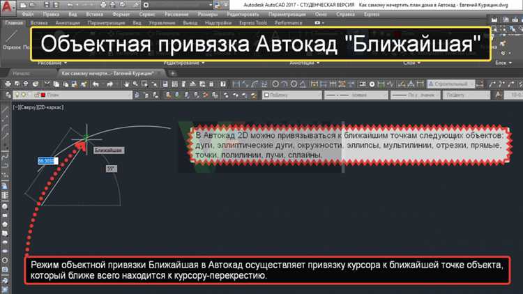Viewport: 523px width, 294px height.
Task: Click the scissors Cut icon in standard toolbar
Action: pyautogui.click(x=47, y=84)
